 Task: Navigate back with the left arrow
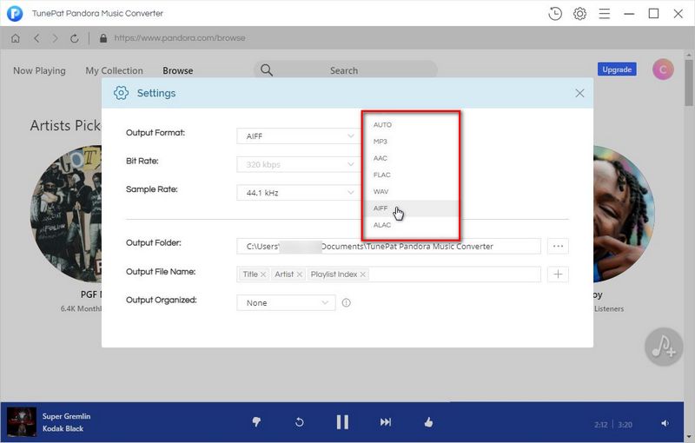point(36,38)
